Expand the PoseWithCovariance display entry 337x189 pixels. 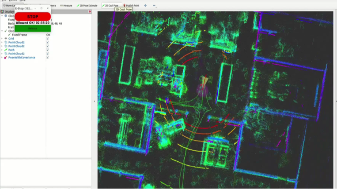tap(2, 58)
